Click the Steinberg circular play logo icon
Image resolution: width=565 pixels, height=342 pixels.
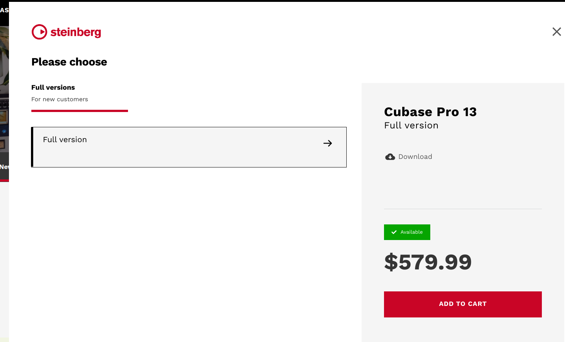coord(39,32)
